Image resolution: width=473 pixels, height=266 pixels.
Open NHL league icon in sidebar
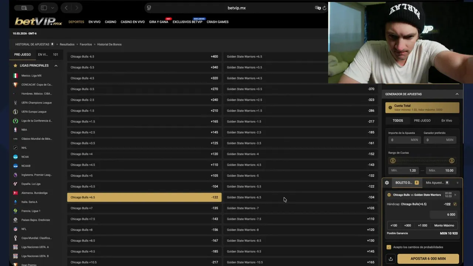tap(15, 148)
